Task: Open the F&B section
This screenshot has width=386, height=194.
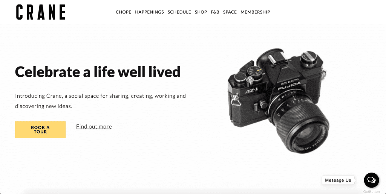Action: click(x=215, y=12)
